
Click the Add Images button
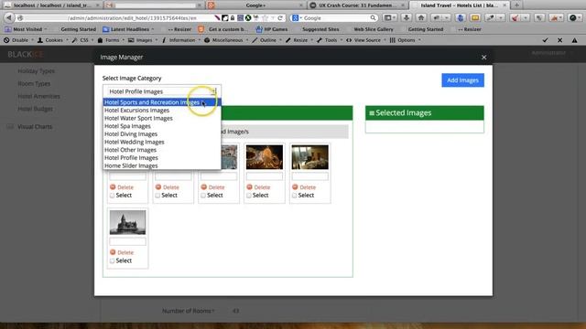(462, 80)
